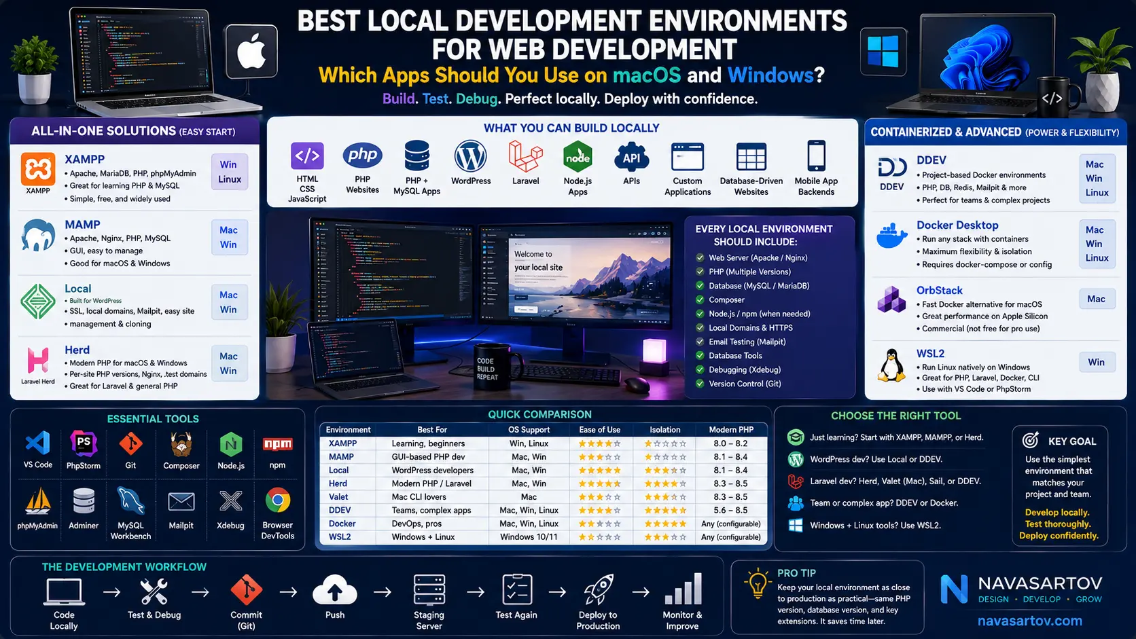
Task: Click the Windows logo tile
Action: click(883, 52)
